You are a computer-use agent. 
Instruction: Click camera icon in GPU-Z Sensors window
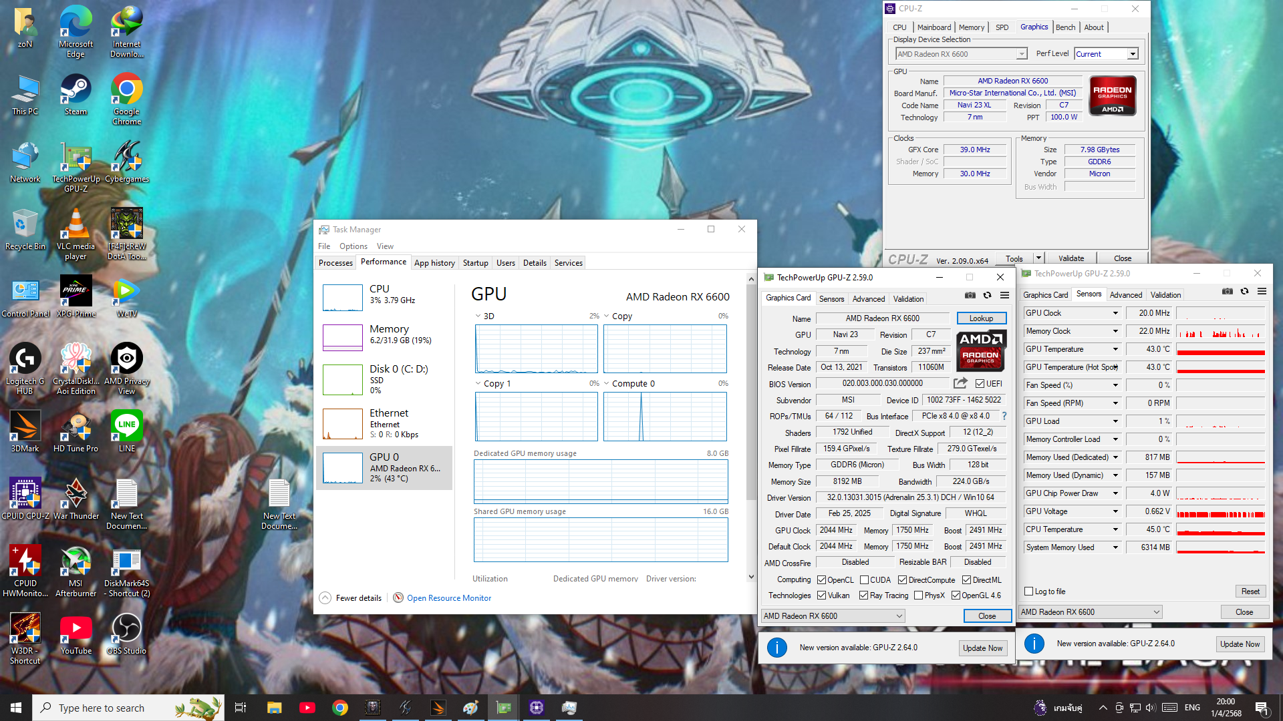tap(1227, 291)
